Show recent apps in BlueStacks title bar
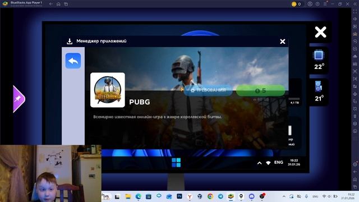This screenshot has height=202, width=359. click(66, 4)
